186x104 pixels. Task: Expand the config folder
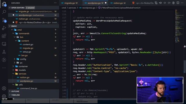coord(15,59)
